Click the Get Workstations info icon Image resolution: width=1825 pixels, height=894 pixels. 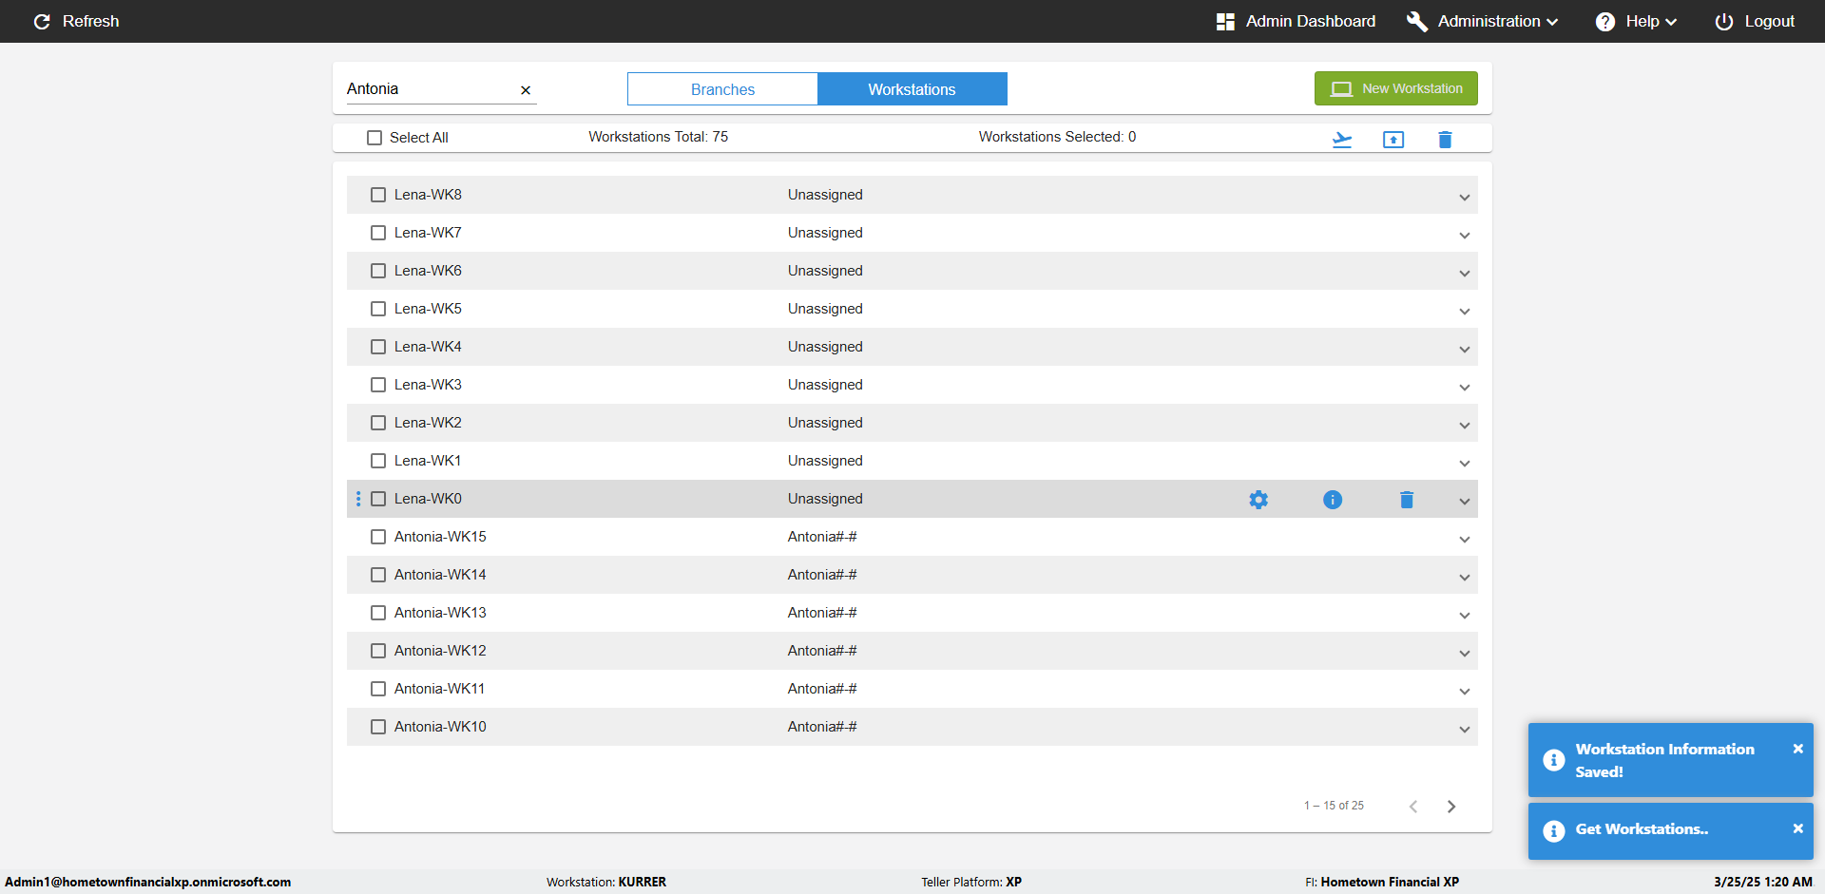(1554, 831)
